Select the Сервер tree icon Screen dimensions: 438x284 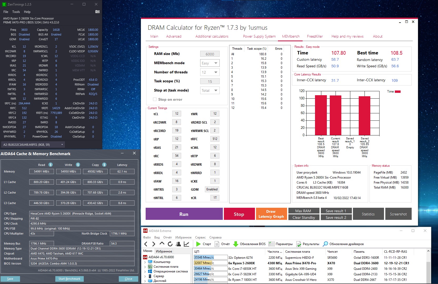(150, 276)
